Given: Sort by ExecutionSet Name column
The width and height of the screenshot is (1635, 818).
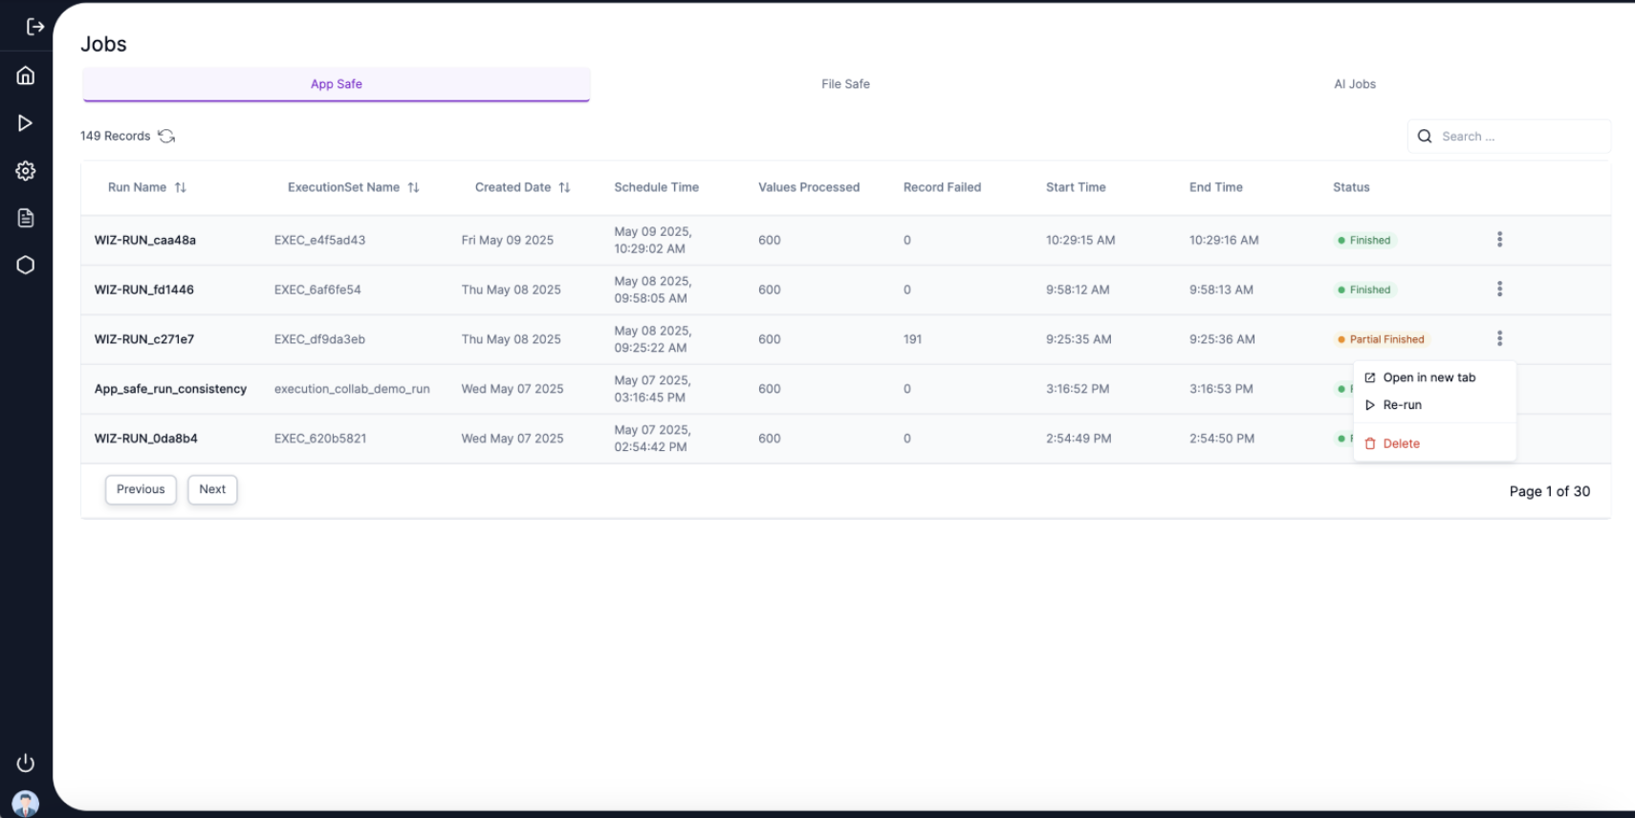Looking at the screenshot, I should (x=413, y=188).
